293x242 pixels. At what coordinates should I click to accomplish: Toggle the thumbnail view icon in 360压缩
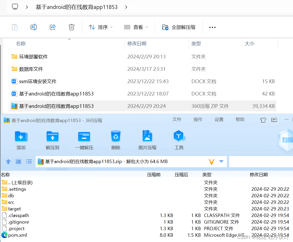(18, 161)
